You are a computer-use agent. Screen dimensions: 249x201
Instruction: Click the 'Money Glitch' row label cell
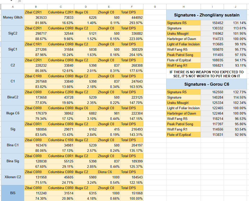[13, 17]
